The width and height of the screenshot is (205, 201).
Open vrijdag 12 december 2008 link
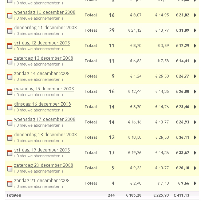(x=42, y=43)
